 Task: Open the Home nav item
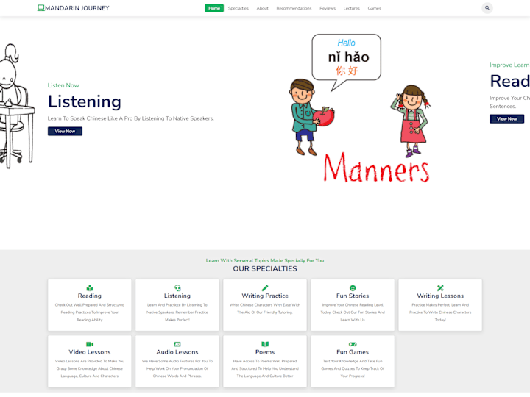214,8
